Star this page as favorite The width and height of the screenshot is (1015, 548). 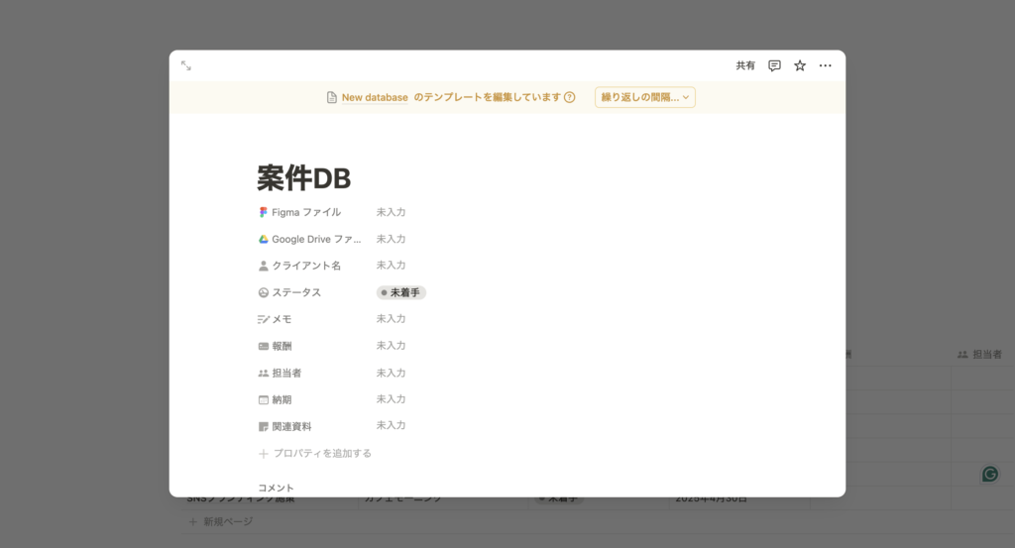pyautogui.click(x=800, y=65)
